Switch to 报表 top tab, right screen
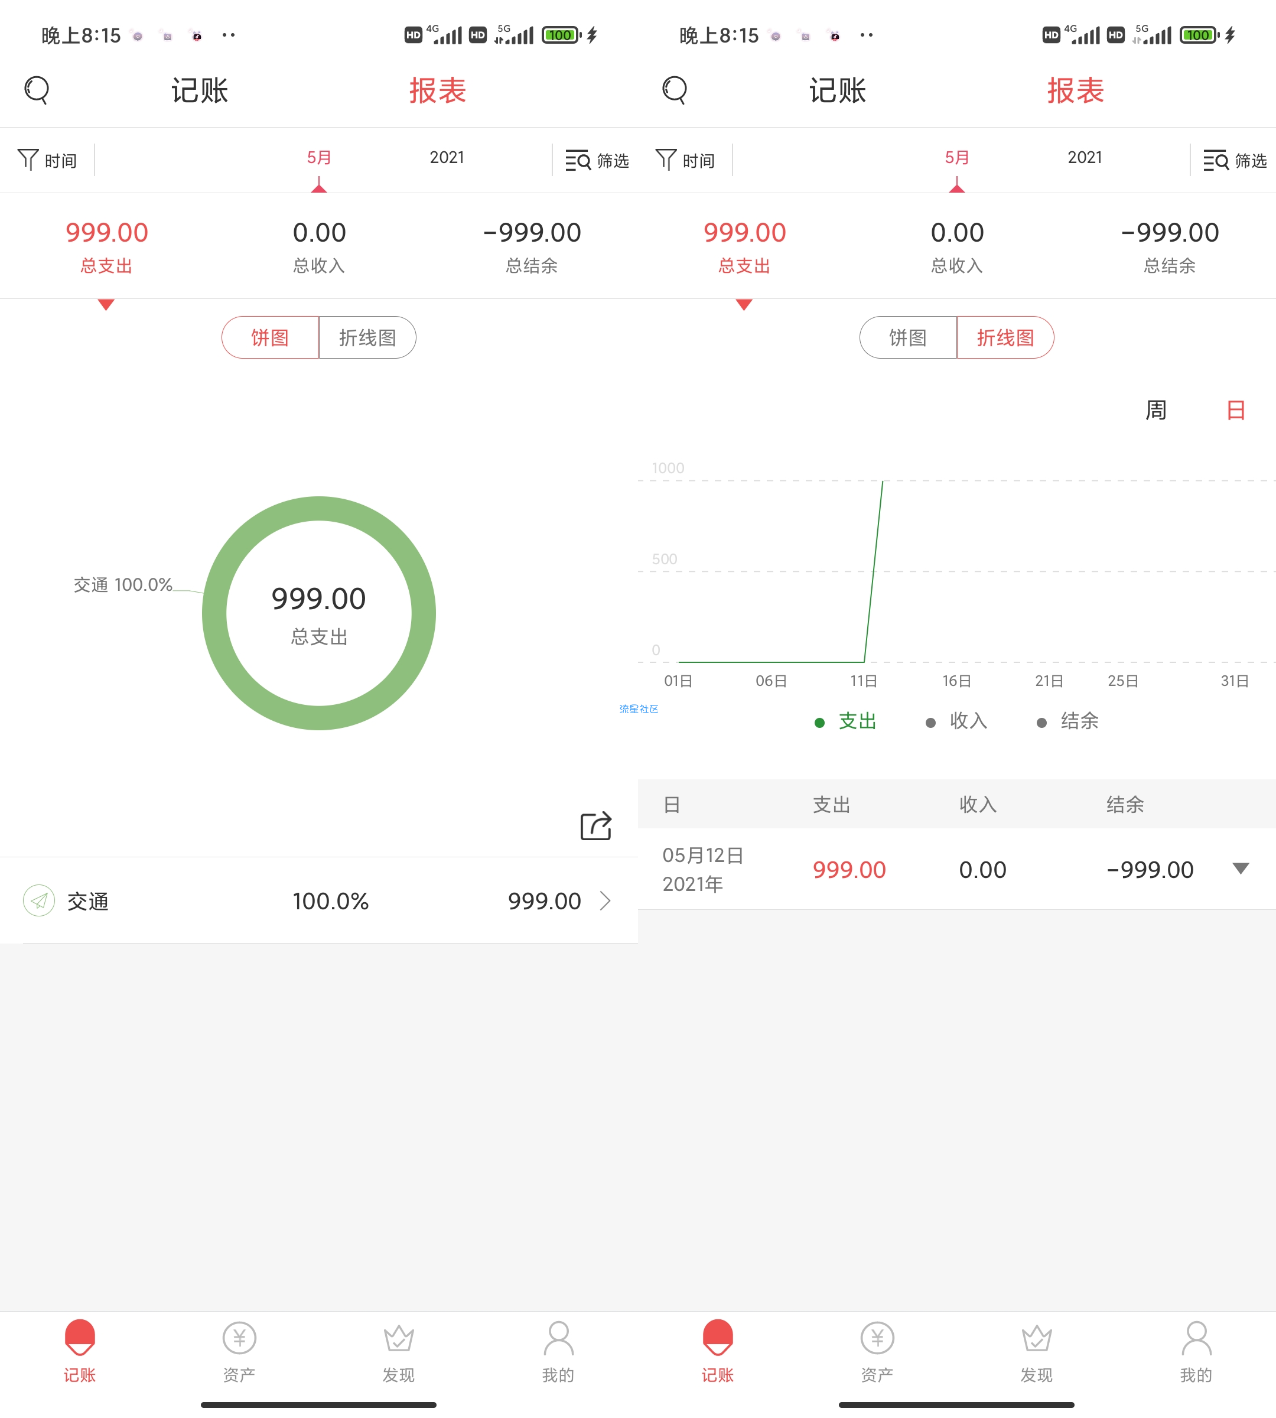Screen dimensions: 1276x1418 (1076, 90)
